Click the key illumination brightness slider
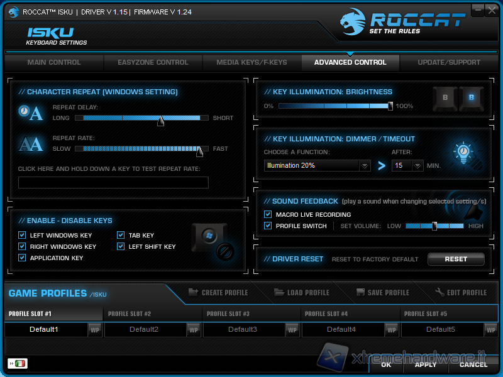Image resolution: width=503 pixels, height=377 pixels. pos(334,106)
